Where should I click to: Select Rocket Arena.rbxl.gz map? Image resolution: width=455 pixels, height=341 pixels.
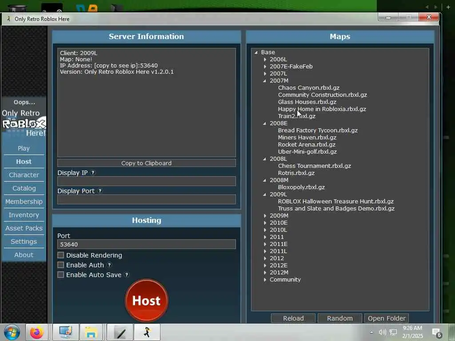(307, 144)
